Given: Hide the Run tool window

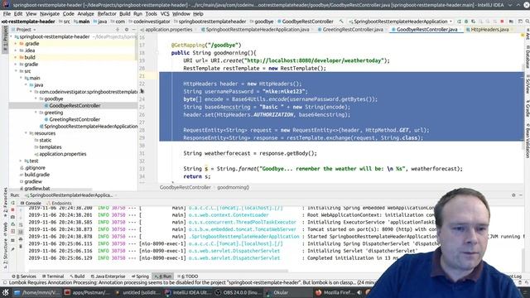Looking at the screenshot, I should coord(521,195).
